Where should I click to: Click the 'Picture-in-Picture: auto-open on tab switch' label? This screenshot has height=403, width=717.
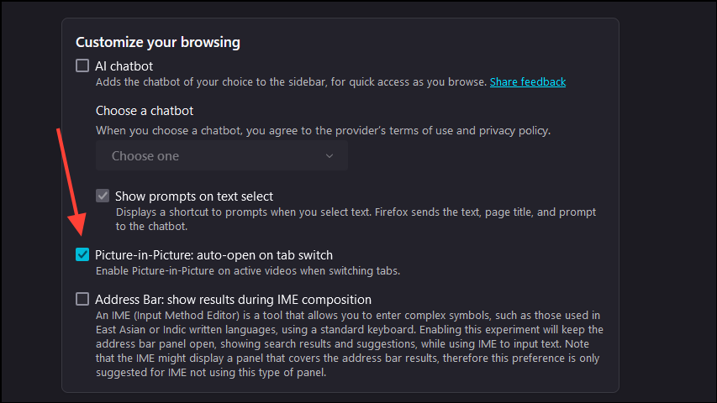(x=214, y=254)
